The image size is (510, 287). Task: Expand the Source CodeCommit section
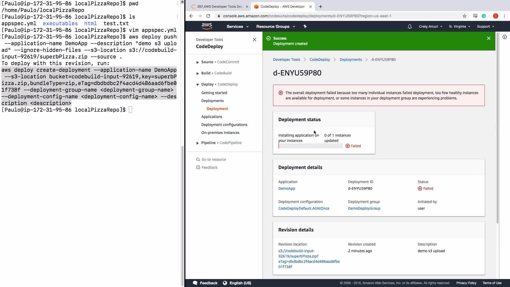[x=197, y=62]
